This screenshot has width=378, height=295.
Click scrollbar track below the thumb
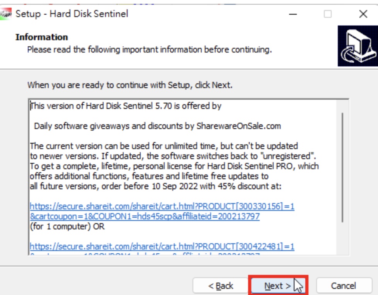(x=342, y=238)
